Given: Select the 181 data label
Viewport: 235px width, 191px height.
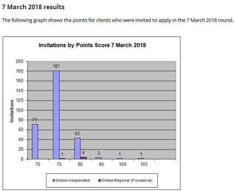Looking at the screenshot, I should click(x=56, y=66).
